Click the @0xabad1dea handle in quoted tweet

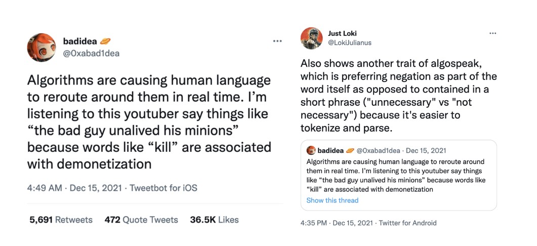tap(380, 150)
